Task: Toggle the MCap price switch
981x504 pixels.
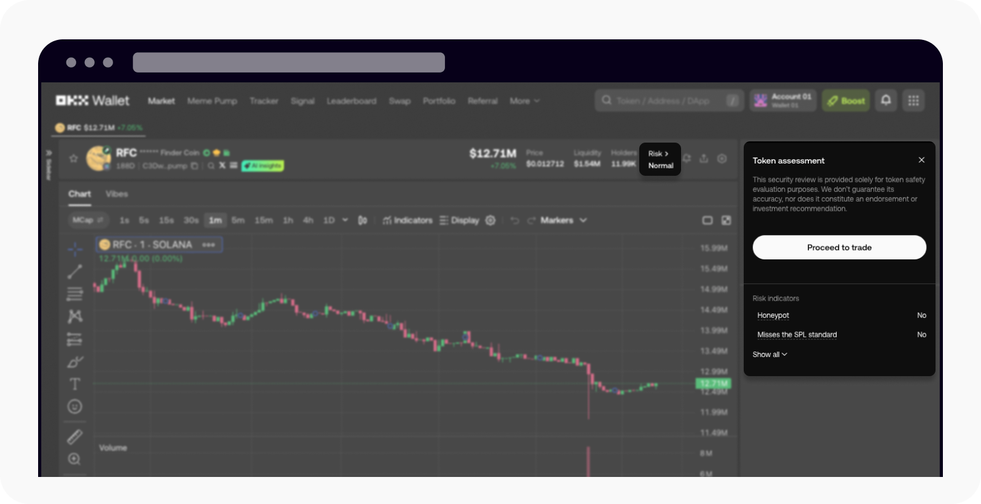Action: [87, 220]
